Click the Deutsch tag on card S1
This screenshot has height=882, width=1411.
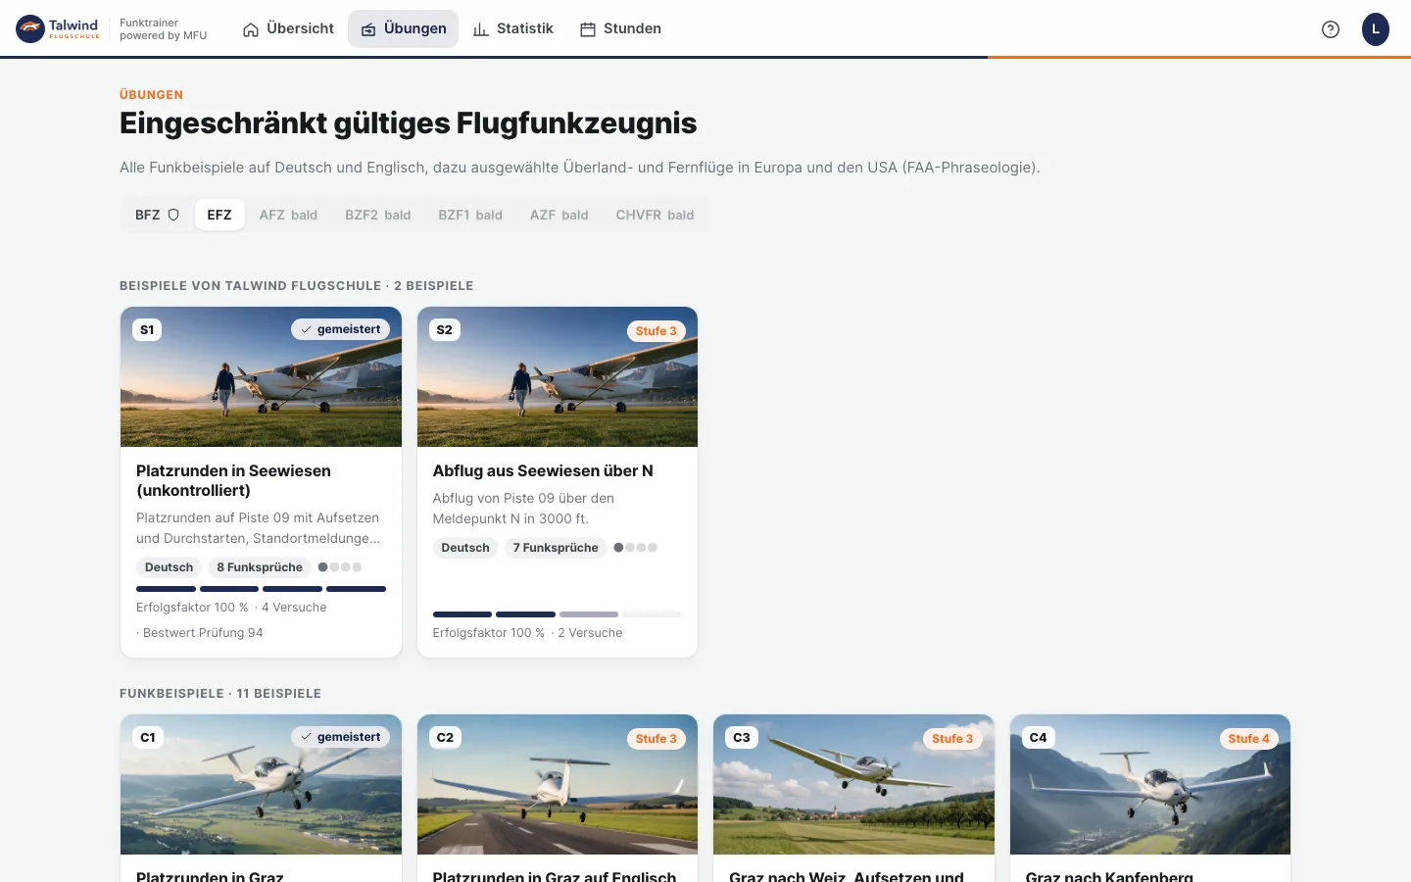point(169,567)
